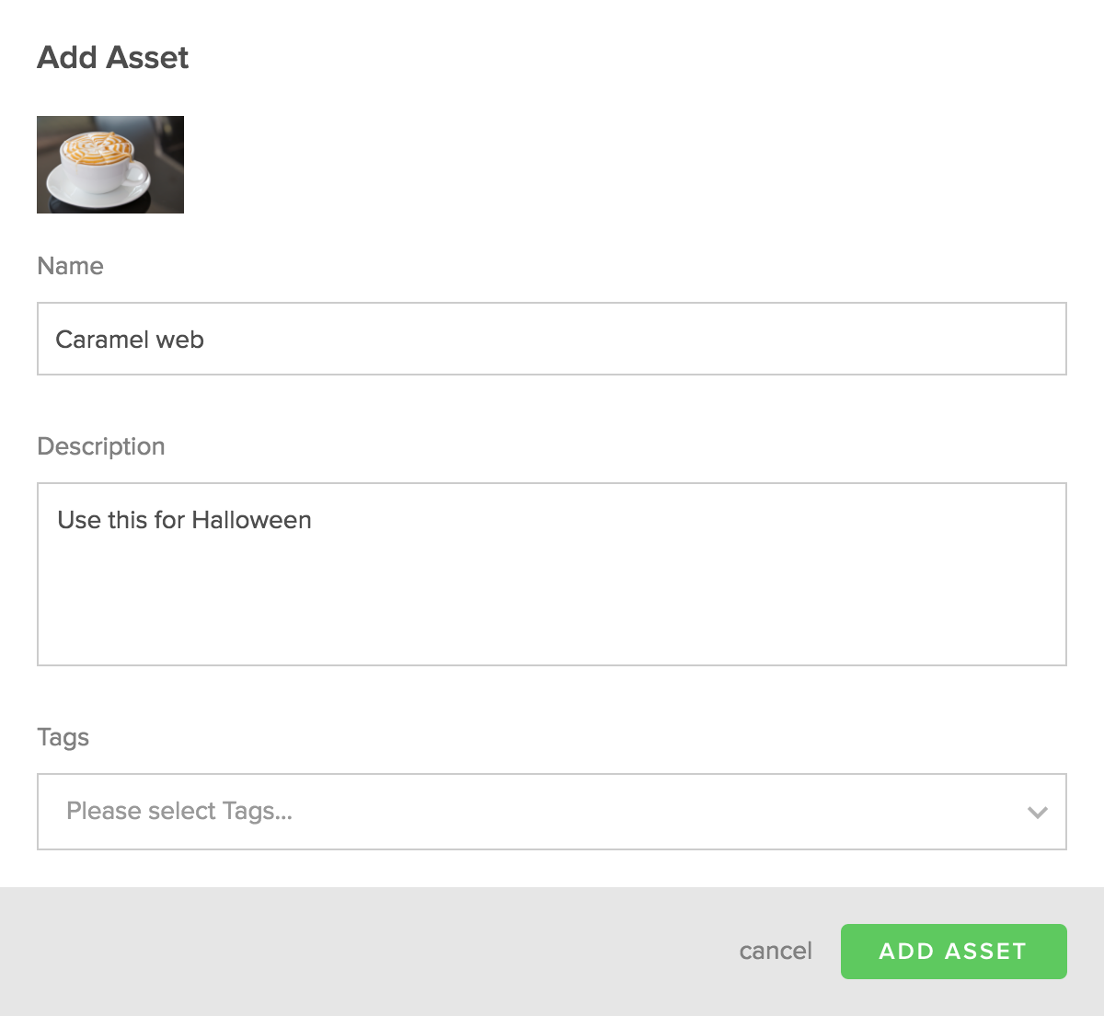Place cursor on the word 'Halloween'
Image resolution: width=1104 pixels, height=1016 pixels.
tap(251, 520)
